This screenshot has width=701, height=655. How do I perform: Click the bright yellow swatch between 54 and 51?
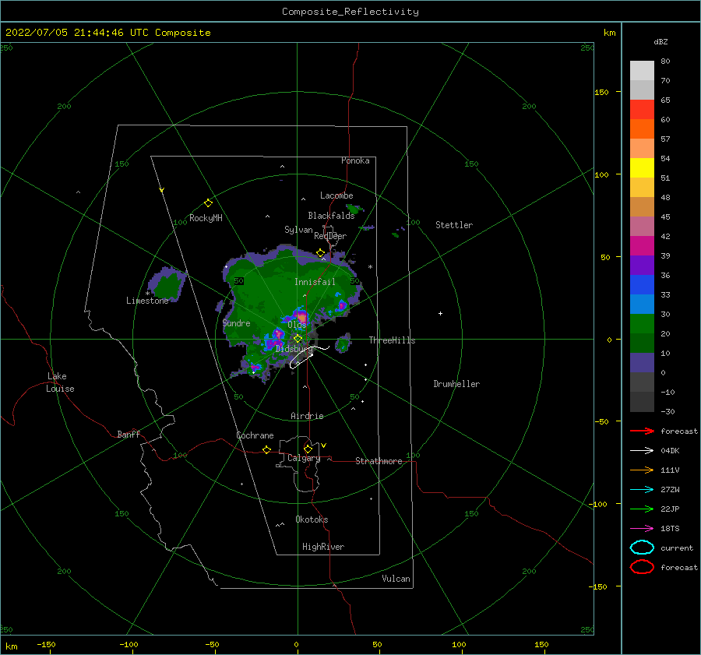coord(642,168)
